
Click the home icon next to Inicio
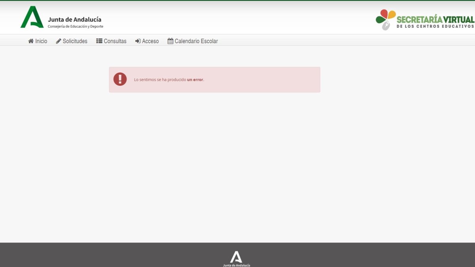click(30, 41)
